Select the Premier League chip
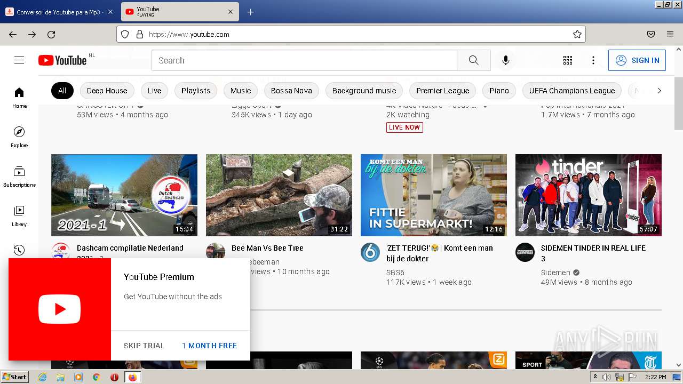Screen dimensions: 683x384 point(442,91)
